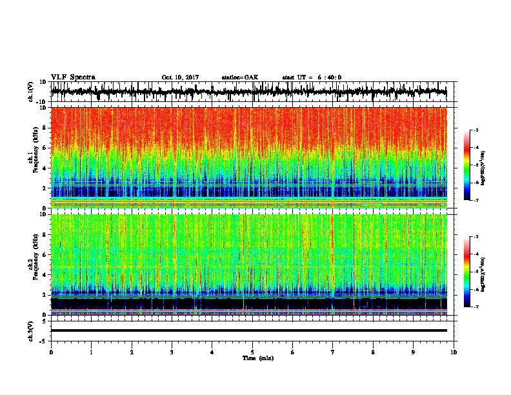Screen dimensions: 511x395
Task: Click the "ch.1(V)" axis label
Action: click(31, 92)
